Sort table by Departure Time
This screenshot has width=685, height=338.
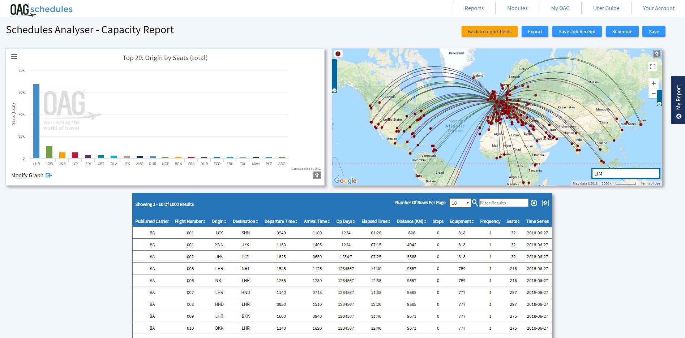[x=281, y=221]
